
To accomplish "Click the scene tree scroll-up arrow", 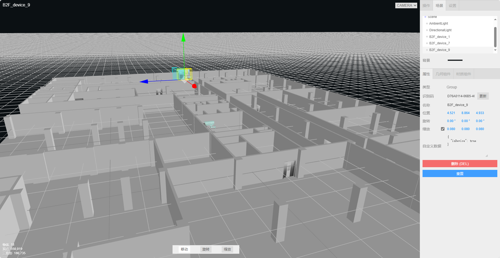I will coord(495,19).
